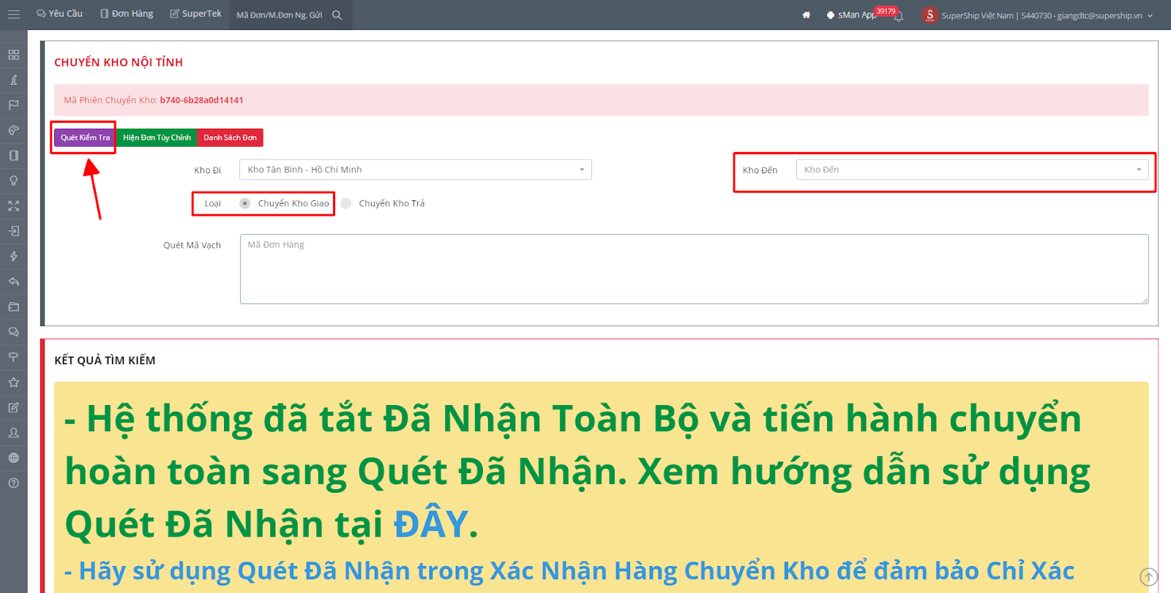Open the edit pencil sidebar icon
The width and height of the screenshot is (1171, 593).
coord(13,408)
